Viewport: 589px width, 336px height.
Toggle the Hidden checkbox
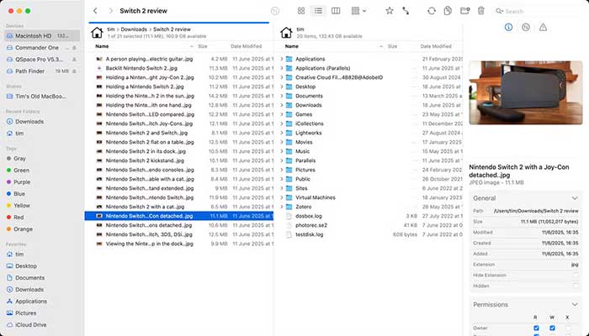(x=576, y=286)
